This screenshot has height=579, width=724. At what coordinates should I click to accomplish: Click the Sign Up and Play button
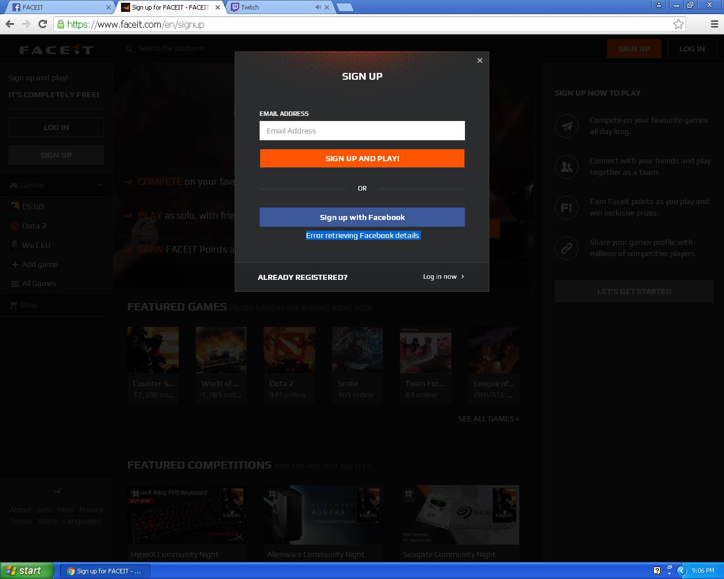point(362,158)
